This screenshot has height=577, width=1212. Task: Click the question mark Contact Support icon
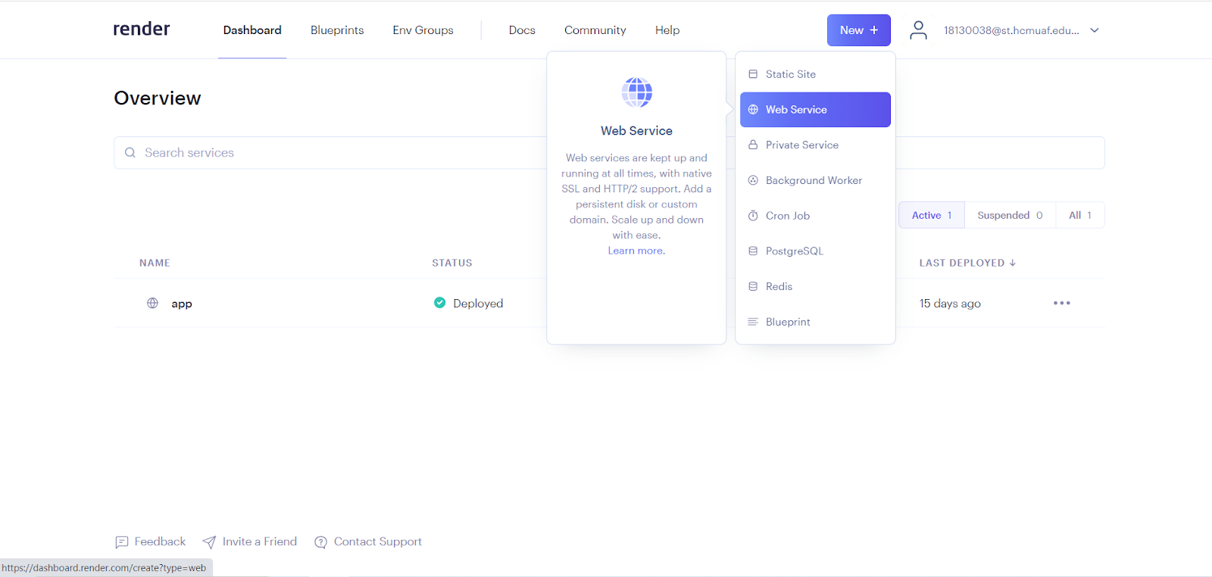coord(320,542)
